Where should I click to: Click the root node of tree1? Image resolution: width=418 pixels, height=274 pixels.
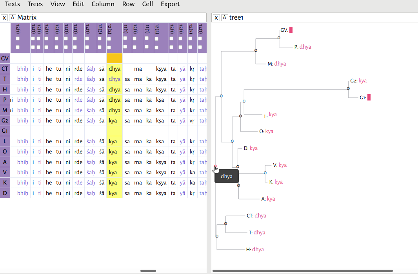[x=215, y=165]
